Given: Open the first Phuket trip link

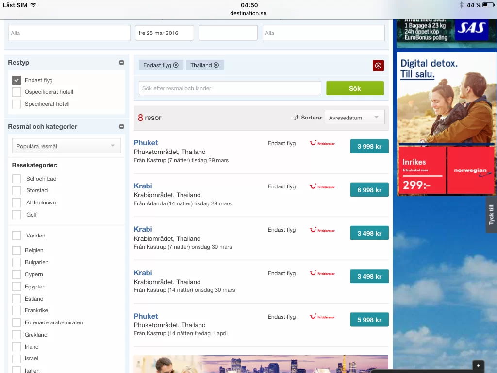Looking at the screenshot, I should (x=146, y=143).
